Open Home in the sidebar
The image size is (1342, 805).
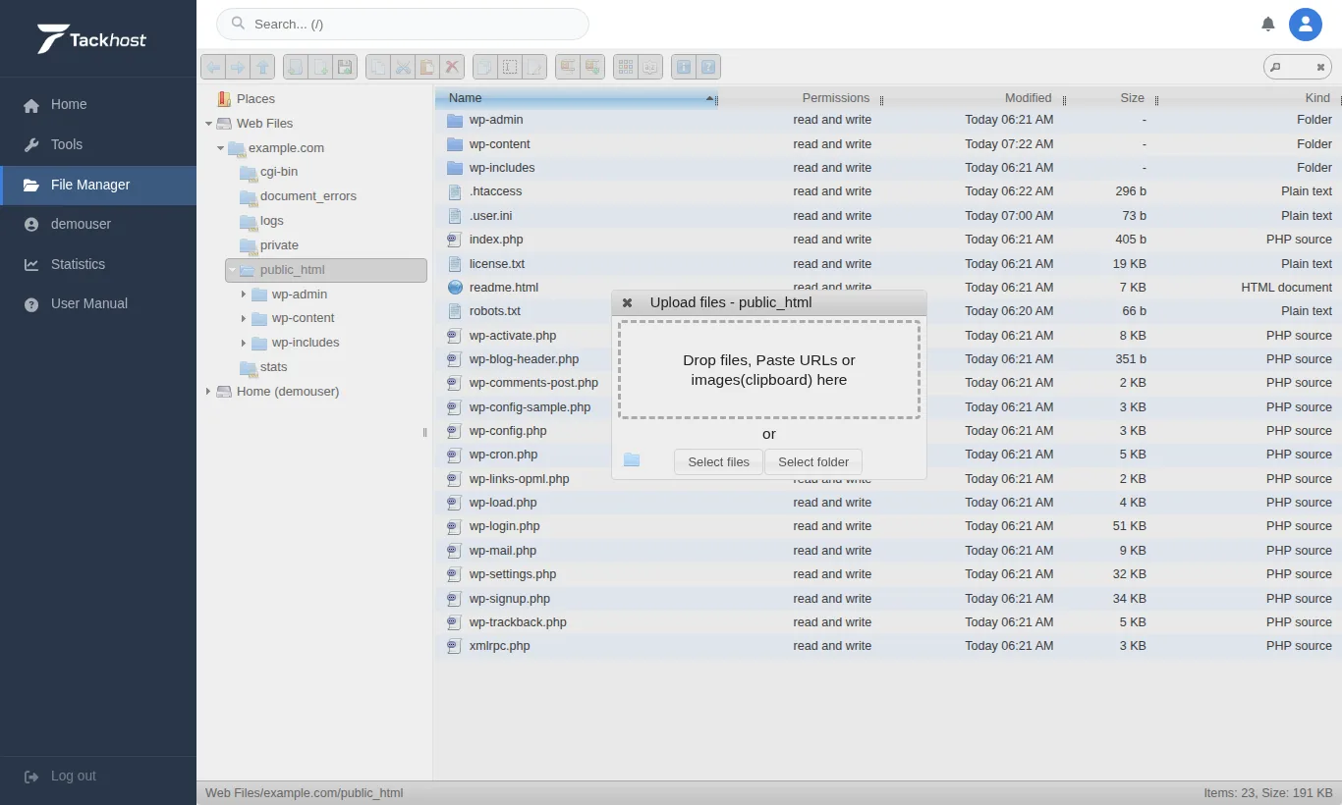[98, 104]
